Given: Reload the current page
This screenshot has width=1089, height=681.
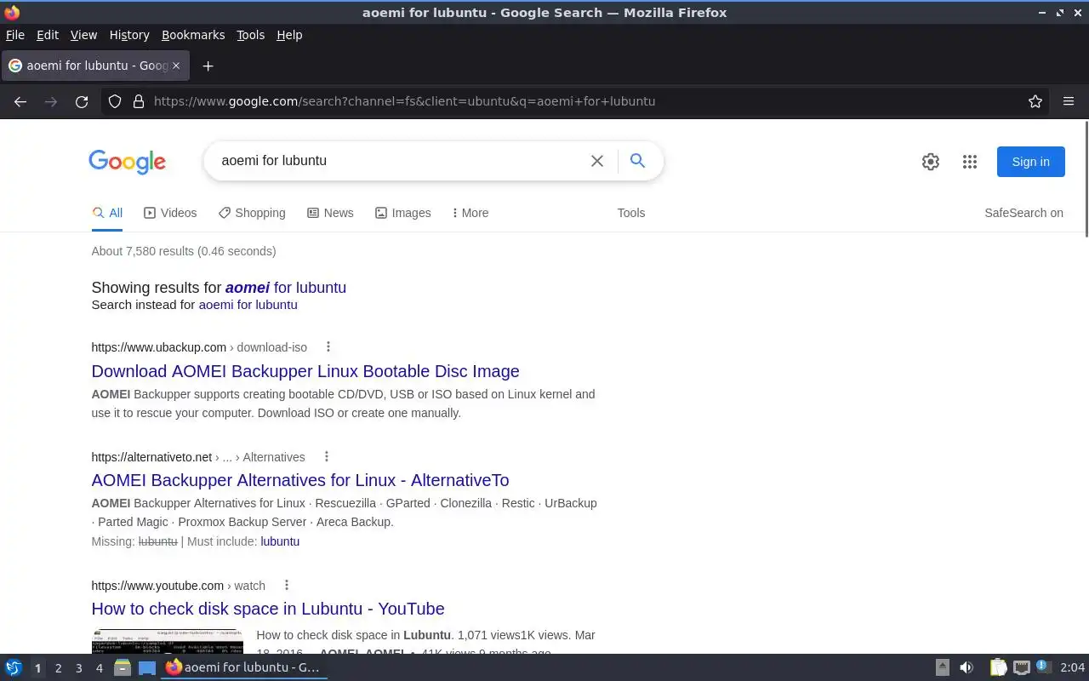Looking at the screenshot, I should [x=82, y=101].
